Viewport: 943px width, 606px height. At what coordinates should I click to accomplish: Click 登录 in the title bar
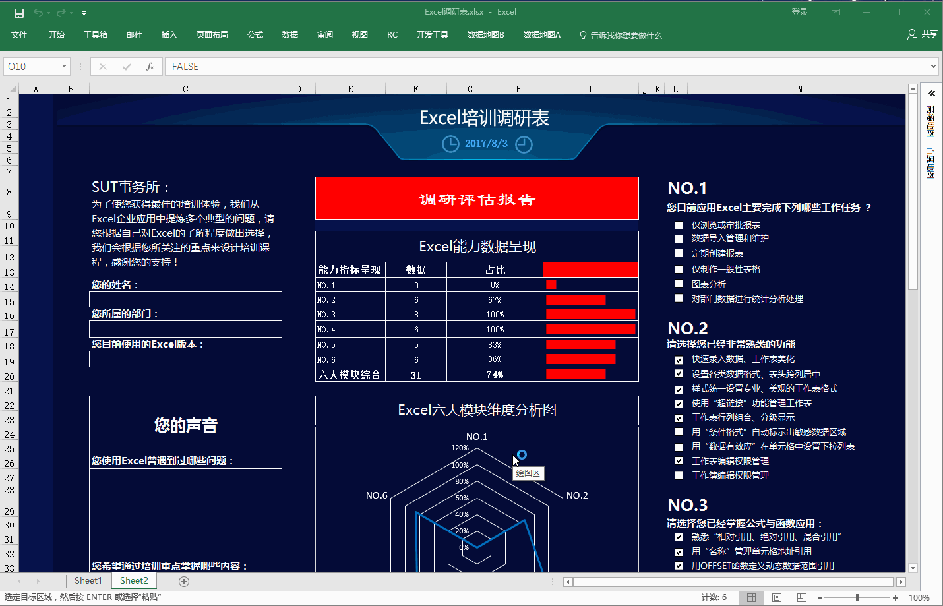[x=800, y=11]
